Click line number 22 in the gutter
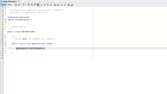This screenshot has width=167, height=94. tap(2, 58)
